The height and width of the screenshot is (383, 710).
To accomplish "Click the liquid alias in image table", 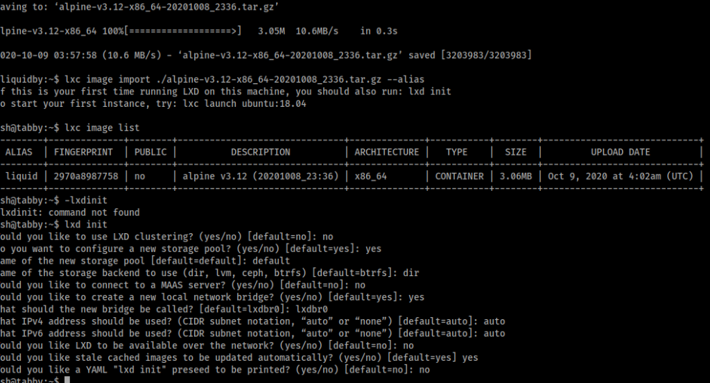I will click(21, 176).
